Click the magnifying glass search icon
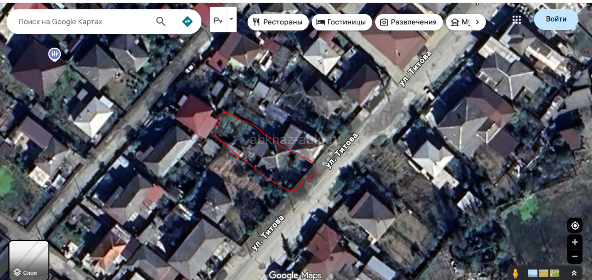The width and height of the screenshot is (592, 280). coord(161,22)
